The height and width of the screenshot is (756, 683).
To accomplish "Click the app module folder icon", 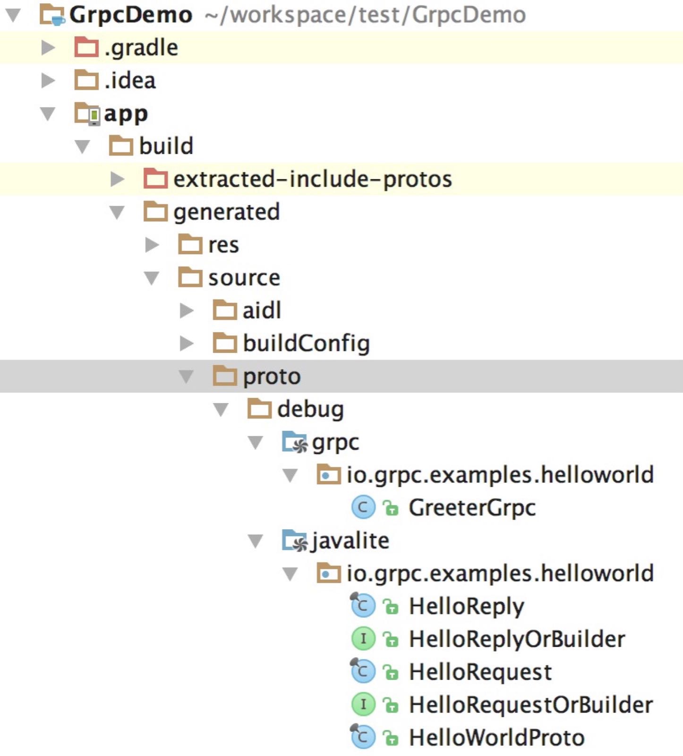I will pos(87,114).
